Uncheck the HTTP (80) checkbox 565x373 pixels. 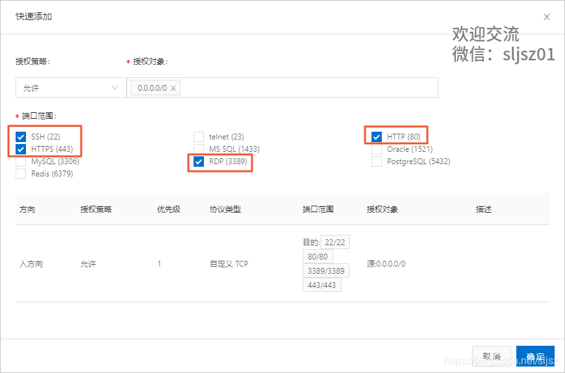pos(377,137)
